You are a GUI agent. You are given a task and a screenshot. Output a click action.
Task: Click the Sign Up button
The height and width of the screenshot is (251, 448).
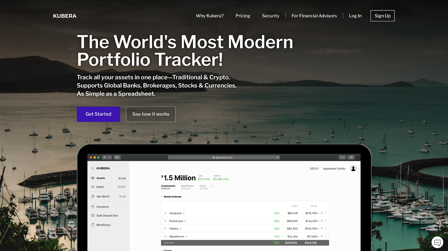pyautogui.click(x=382, y=16)
